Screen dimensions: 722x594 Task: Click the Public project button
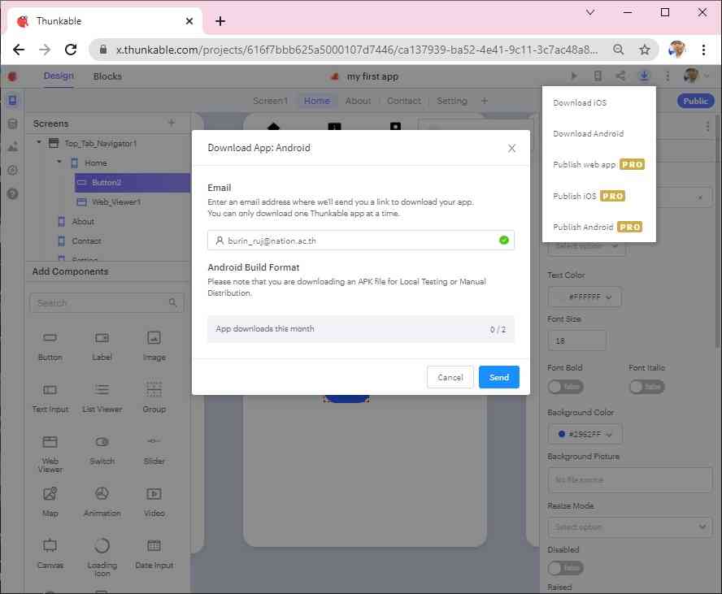(695, 101)
